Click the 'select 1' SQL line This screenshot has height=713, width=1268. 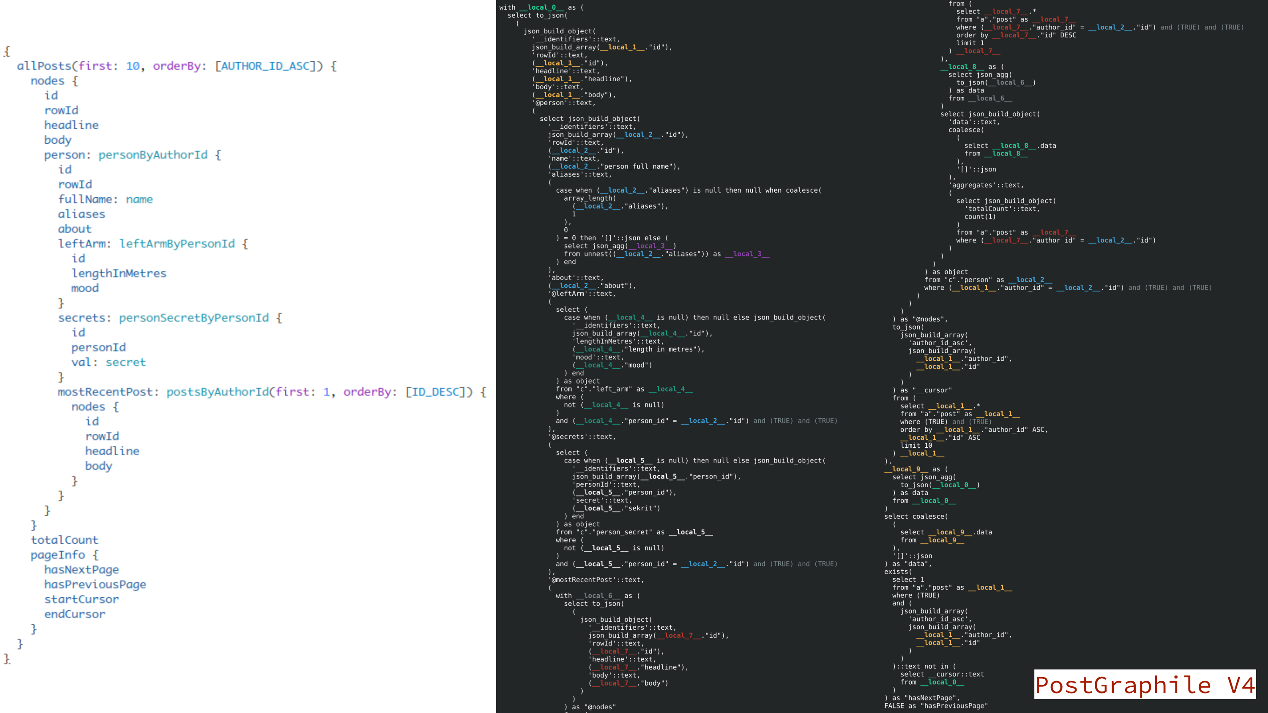click(x=908, y=580)
